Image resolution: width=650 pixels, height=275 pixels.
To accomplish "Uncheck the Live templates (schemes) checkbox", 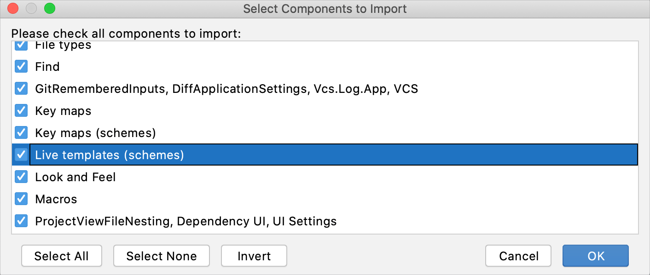I will coord(21,155).
